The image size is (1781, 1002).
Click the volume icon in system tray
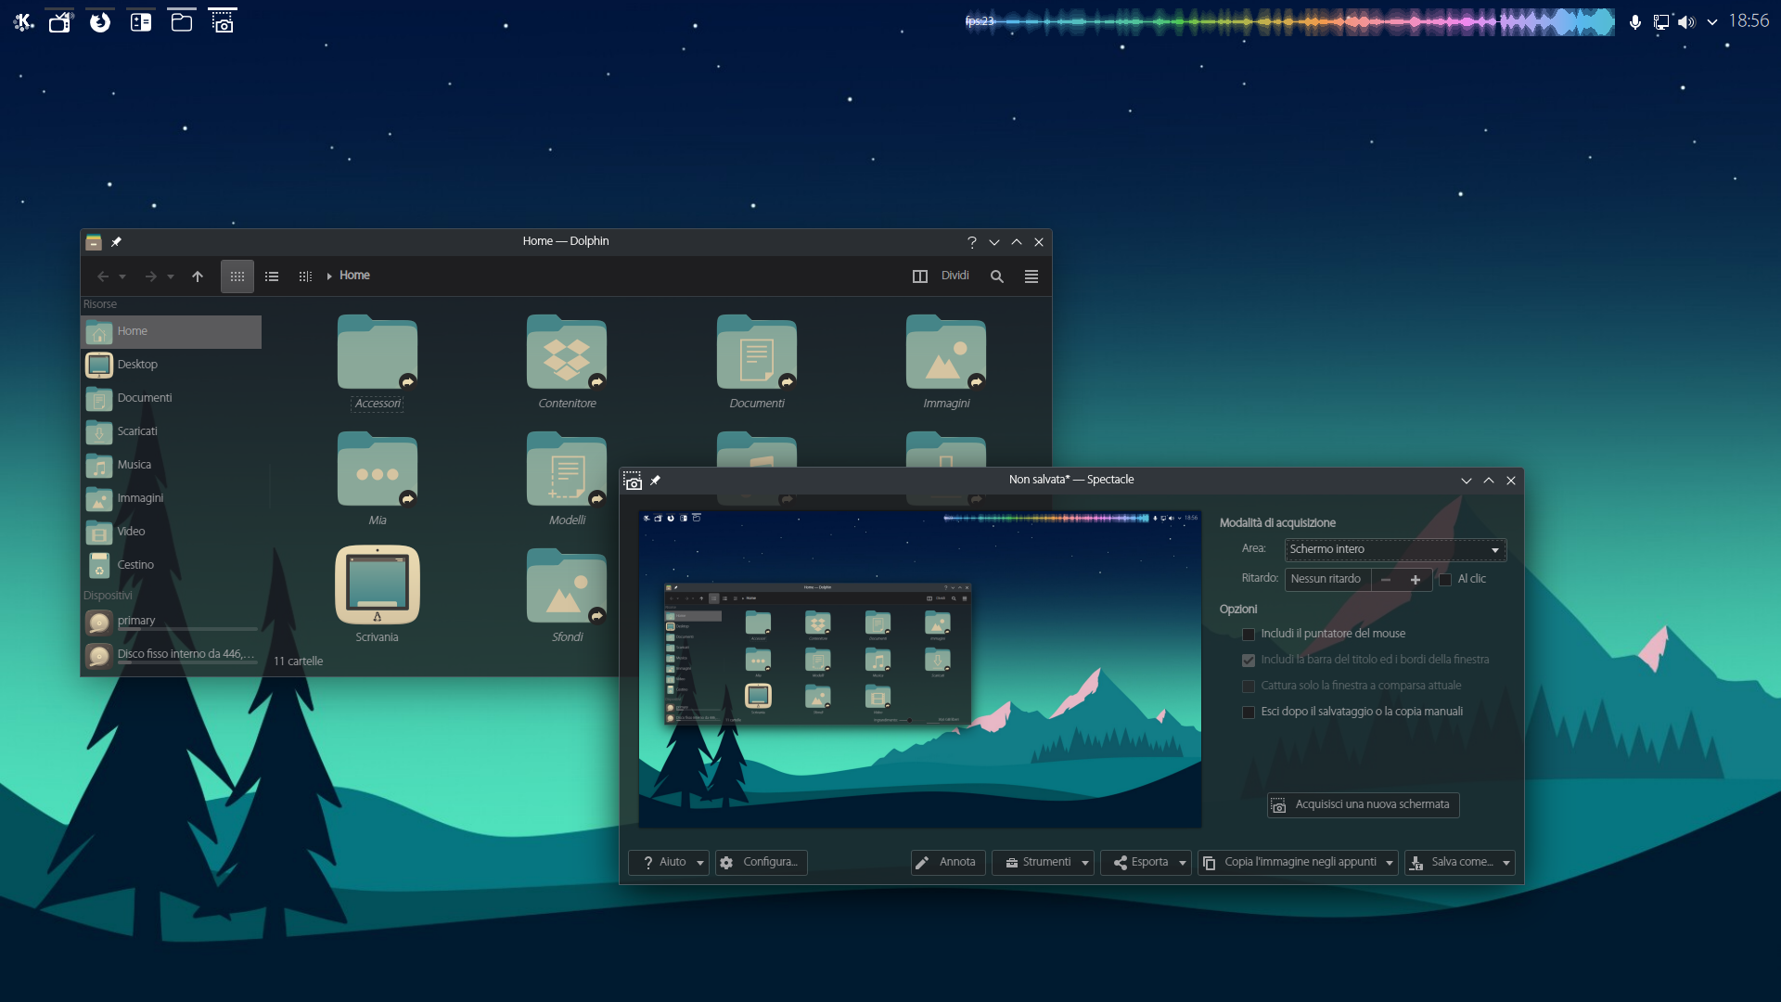pyautogui.click(x=1686, y=22)
